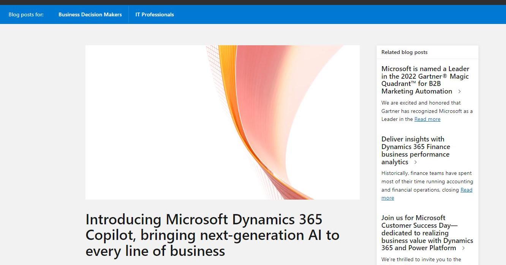Click the Related blog posts heading
The width and height of the screenshot is (506, 265).
[404, 52]
